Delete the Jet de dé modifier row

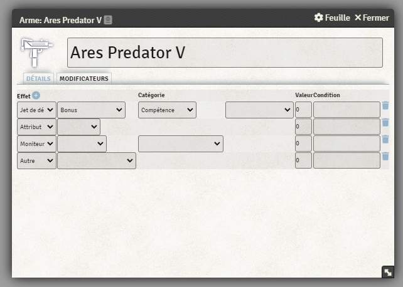click(385, 106)
